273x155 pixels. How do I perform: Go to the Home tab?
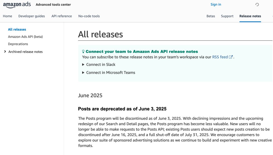[x=8, y=16]
